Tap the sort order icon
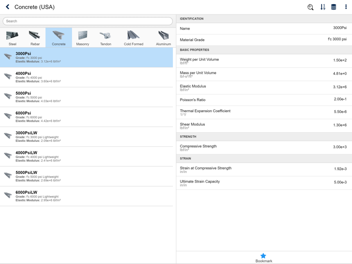Viewport: 352px width, 264px height. pyautogui.click(x=323, y=7)
